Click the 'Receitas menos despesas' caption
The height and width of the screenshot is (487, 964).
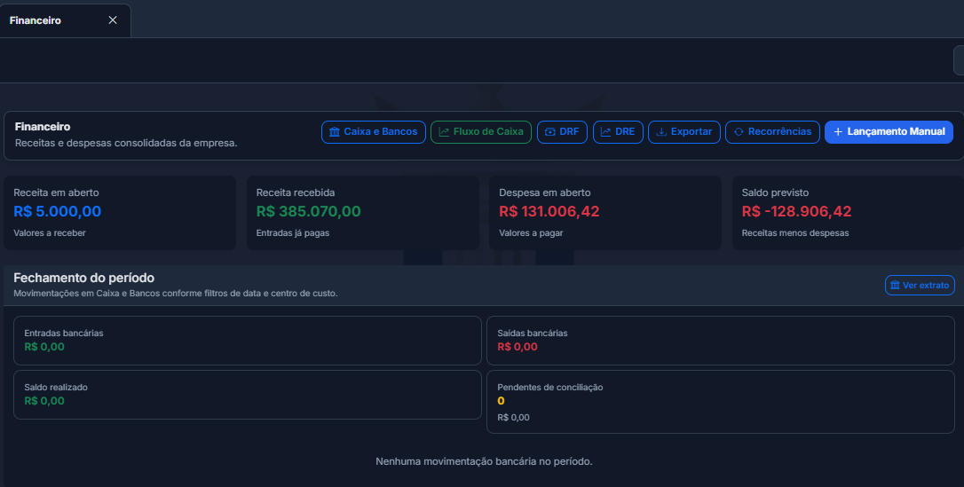tap(795, 233)
